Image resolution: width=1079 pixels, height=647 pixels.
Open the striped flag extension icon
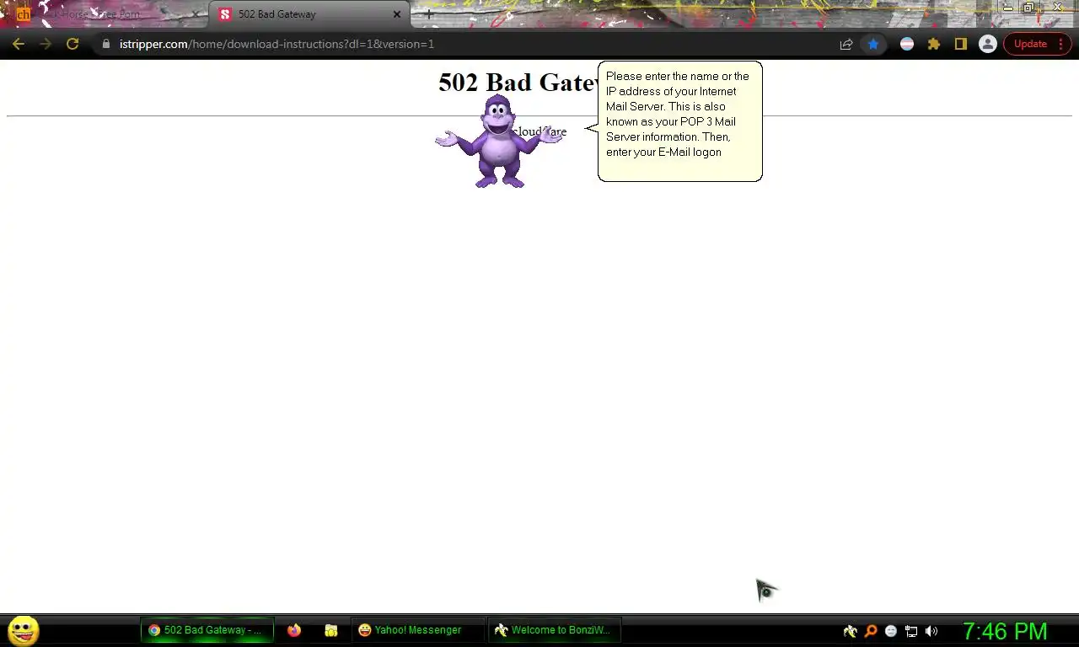click(x=907, y=44)
